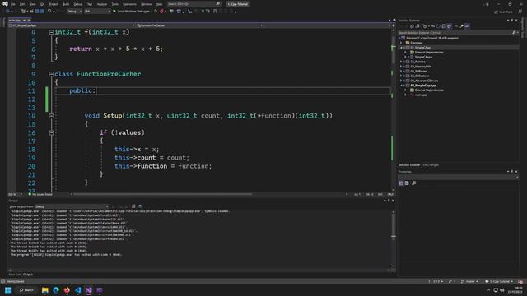Open FunctionPreCacher class navigation dropdown
Screen dimensions: 527x296
pyautogui.click(x=199, y=25)
